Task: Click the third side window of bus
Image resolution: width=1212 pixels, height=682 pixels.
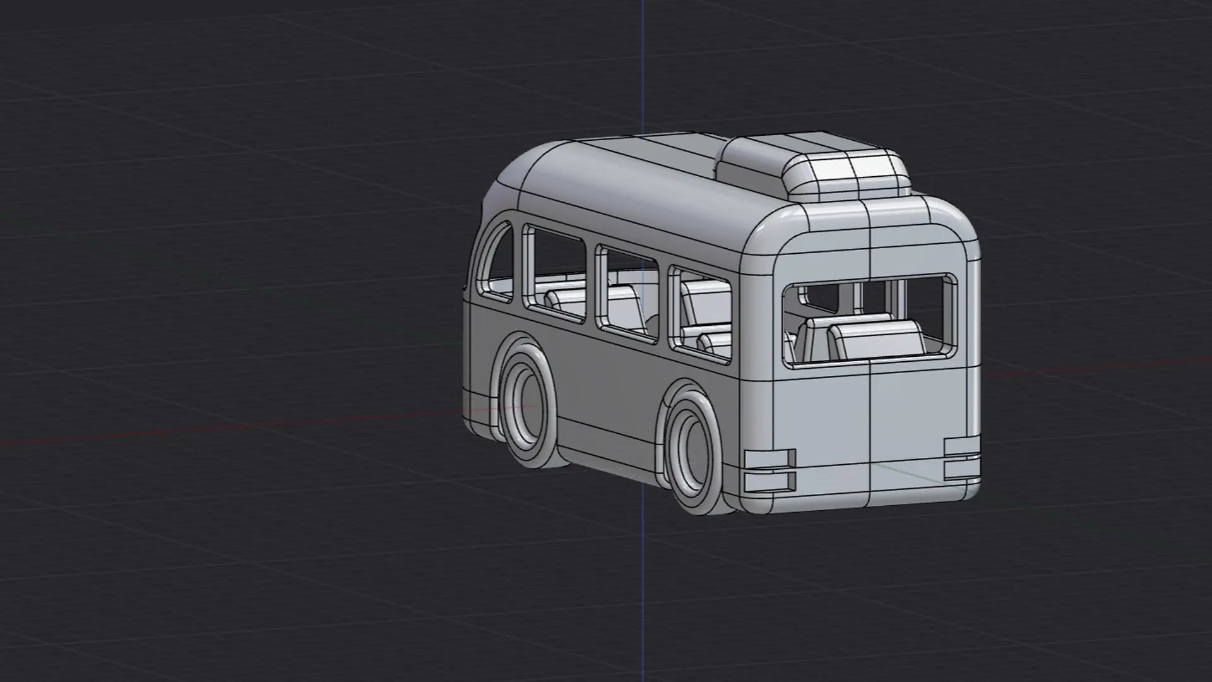Action: pyautogui.click(x=628, y=294)
